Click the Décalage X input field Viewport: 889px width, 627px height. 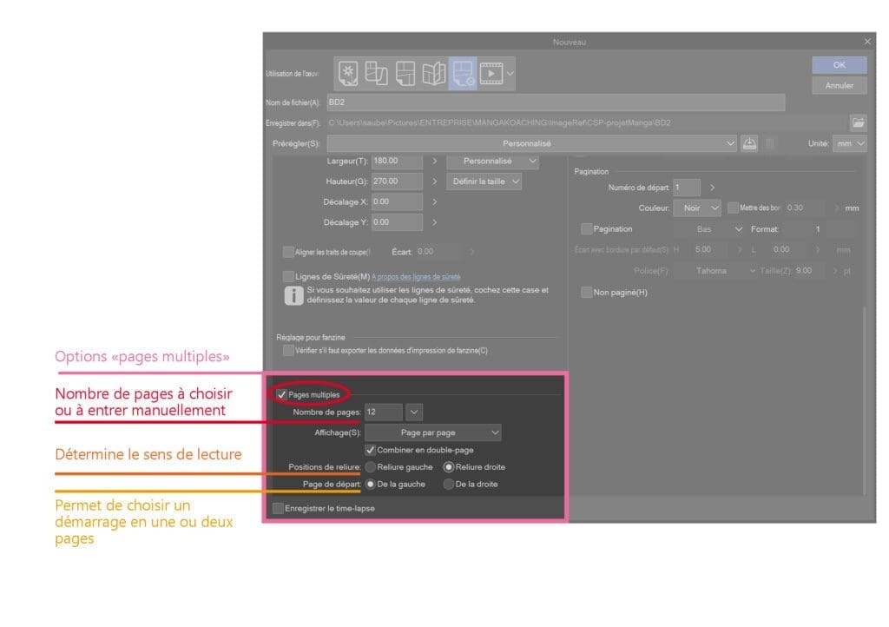(397, 201)
